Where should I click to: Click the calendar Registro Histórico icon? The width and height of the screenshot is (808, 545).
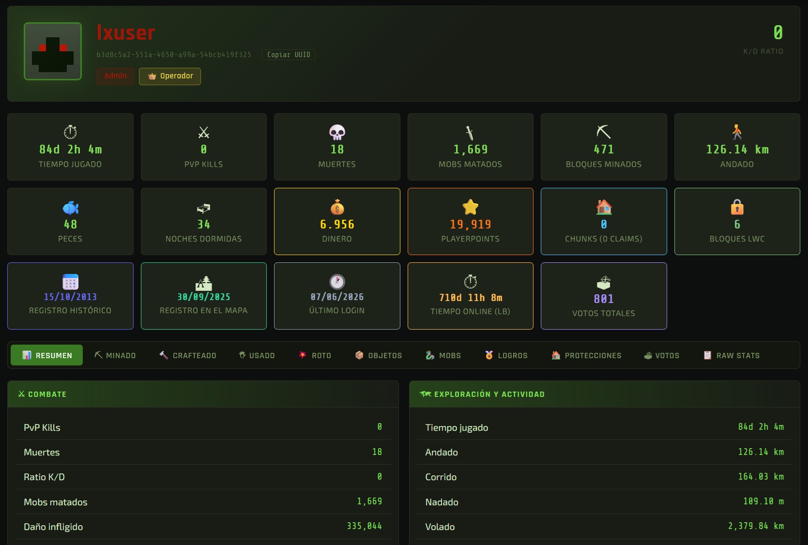tap(70, 282)
